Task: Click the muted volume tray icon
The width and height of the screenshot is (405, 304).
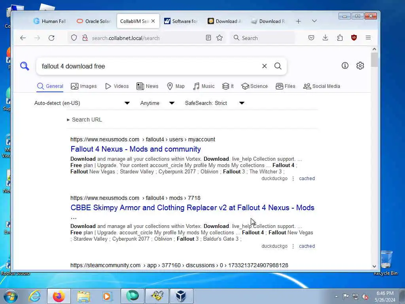Action: [365, 296]
